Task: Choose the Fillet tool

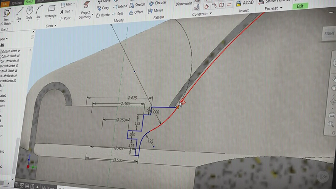Action: 66,5
